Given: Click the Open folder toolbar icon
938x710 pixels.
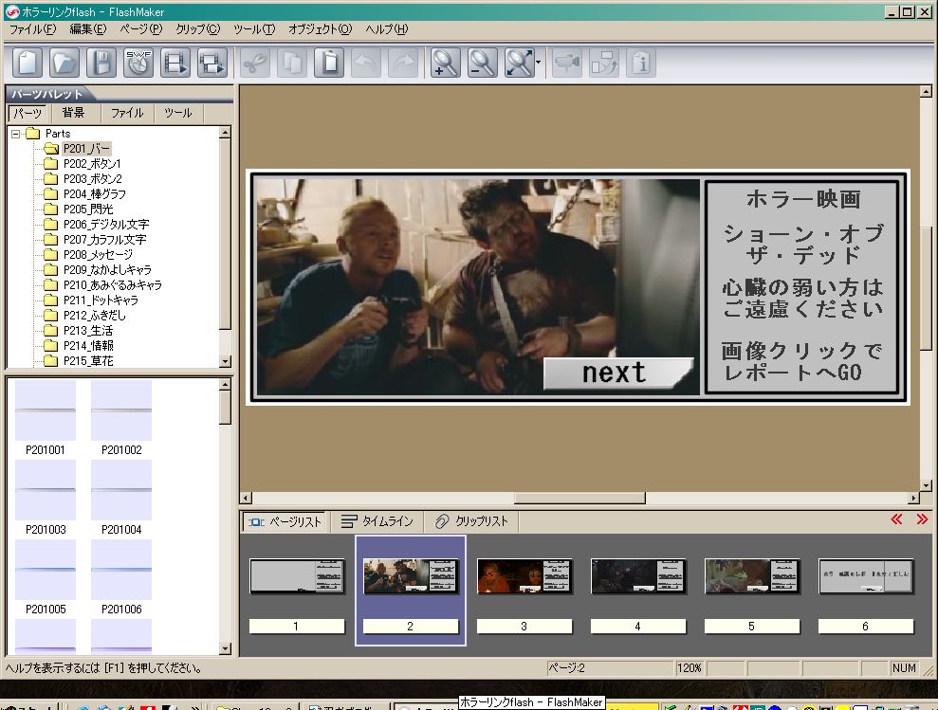Looking at the screenshot, I should (x=64, y=63).
